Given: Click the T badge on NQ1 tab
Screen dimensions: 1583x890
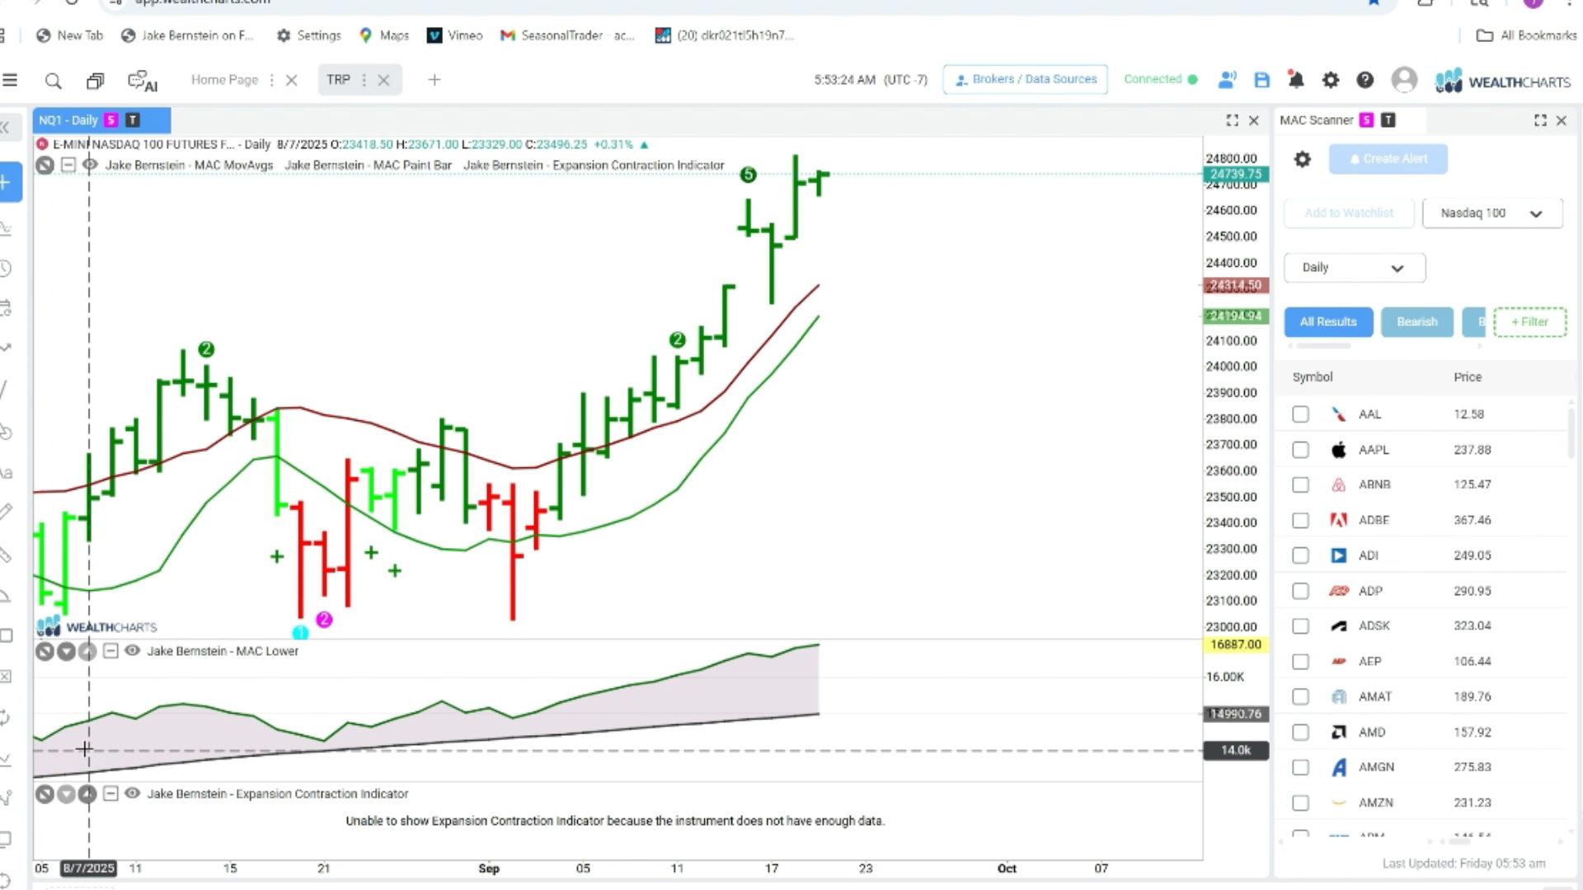Looking at the screenshot, I should (x=132, y=120).
